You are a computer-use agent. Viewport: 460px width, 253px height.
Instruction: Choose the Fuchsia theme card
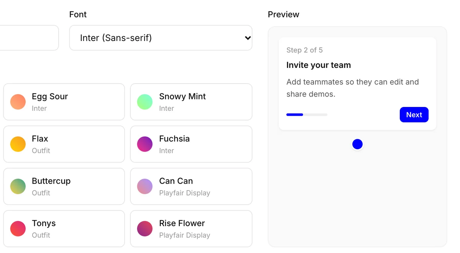[191, 144]
